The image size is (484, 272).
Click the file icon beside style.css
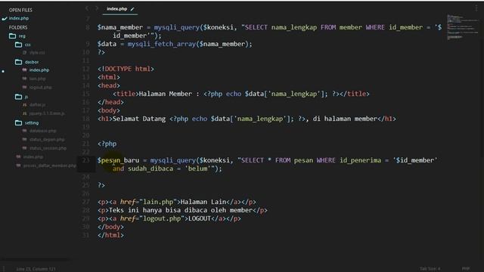[24, 53]
